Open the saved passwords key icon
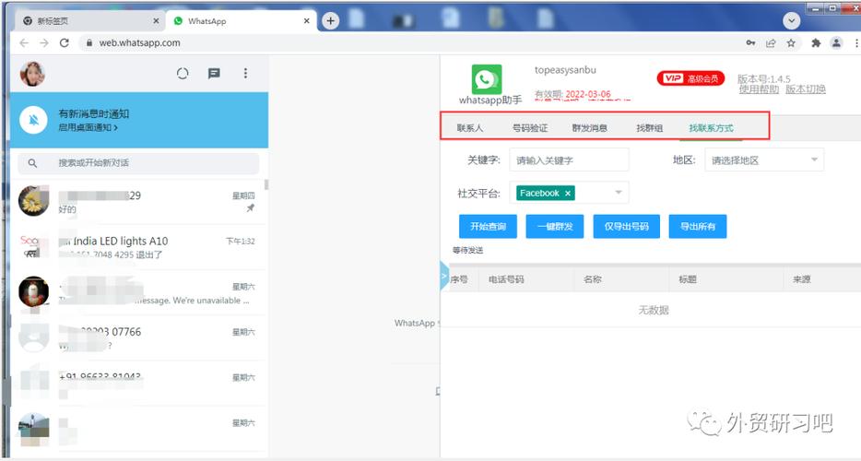 click(750, 42)
